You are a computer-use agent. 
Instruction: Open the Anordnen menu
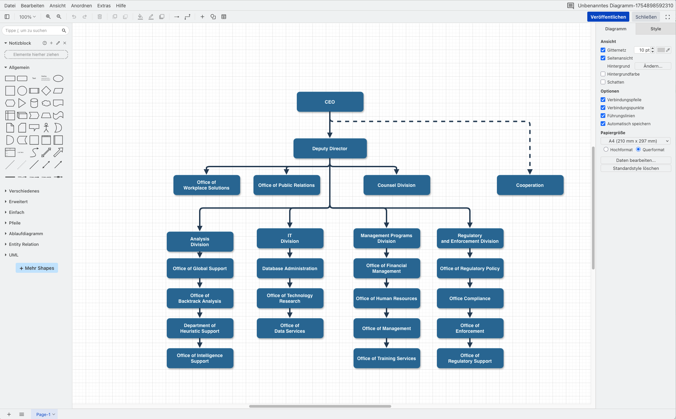point(81,6)
